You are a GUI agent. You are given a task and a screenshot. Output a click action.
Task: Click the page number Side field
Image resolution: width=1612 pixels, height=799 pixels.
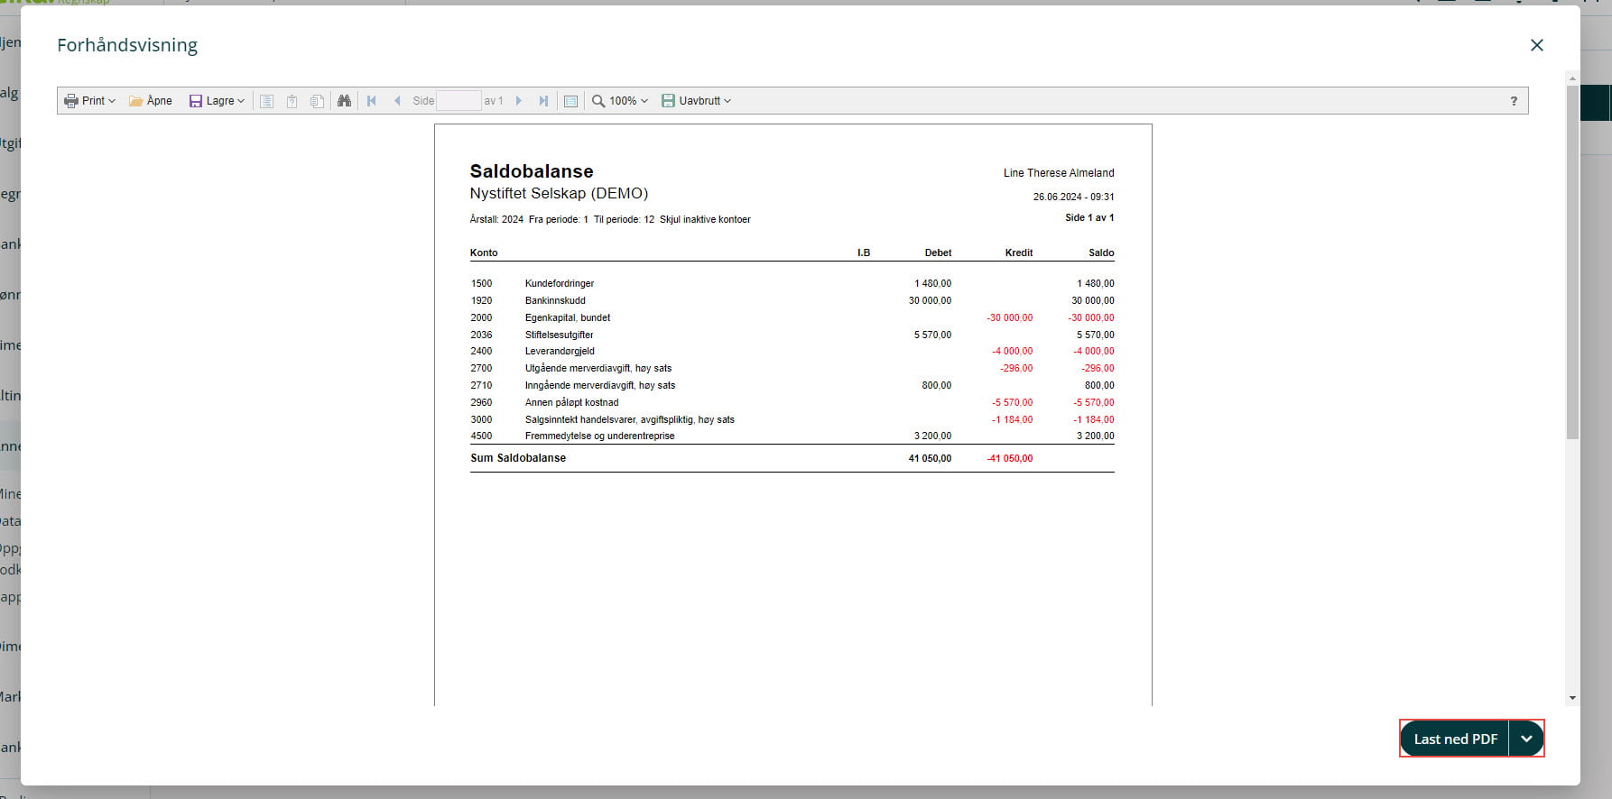point(459,101)
